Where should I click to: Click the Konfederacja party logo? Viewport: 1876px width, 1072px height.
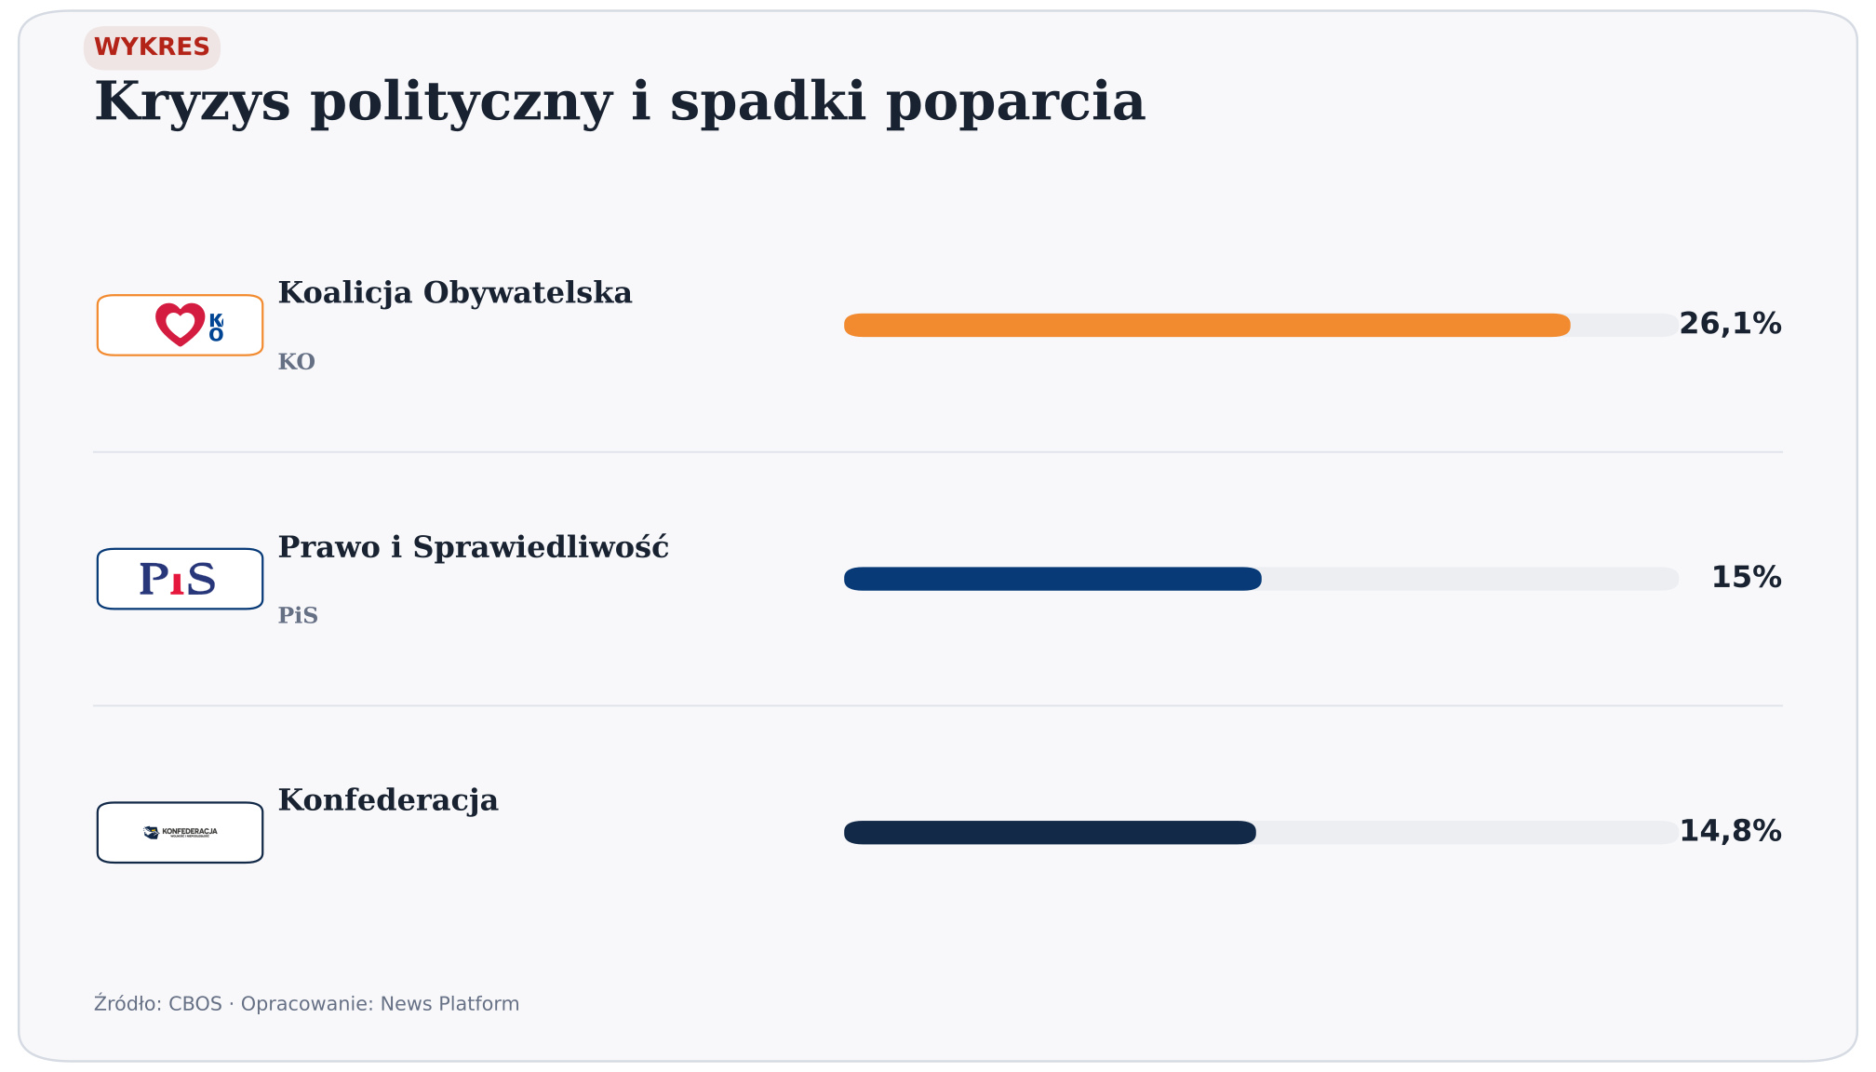180,832
